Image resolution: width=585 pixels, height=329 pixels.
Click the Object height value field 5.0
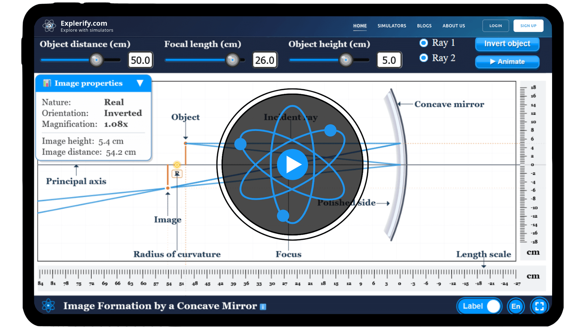(x=389, y=60)
